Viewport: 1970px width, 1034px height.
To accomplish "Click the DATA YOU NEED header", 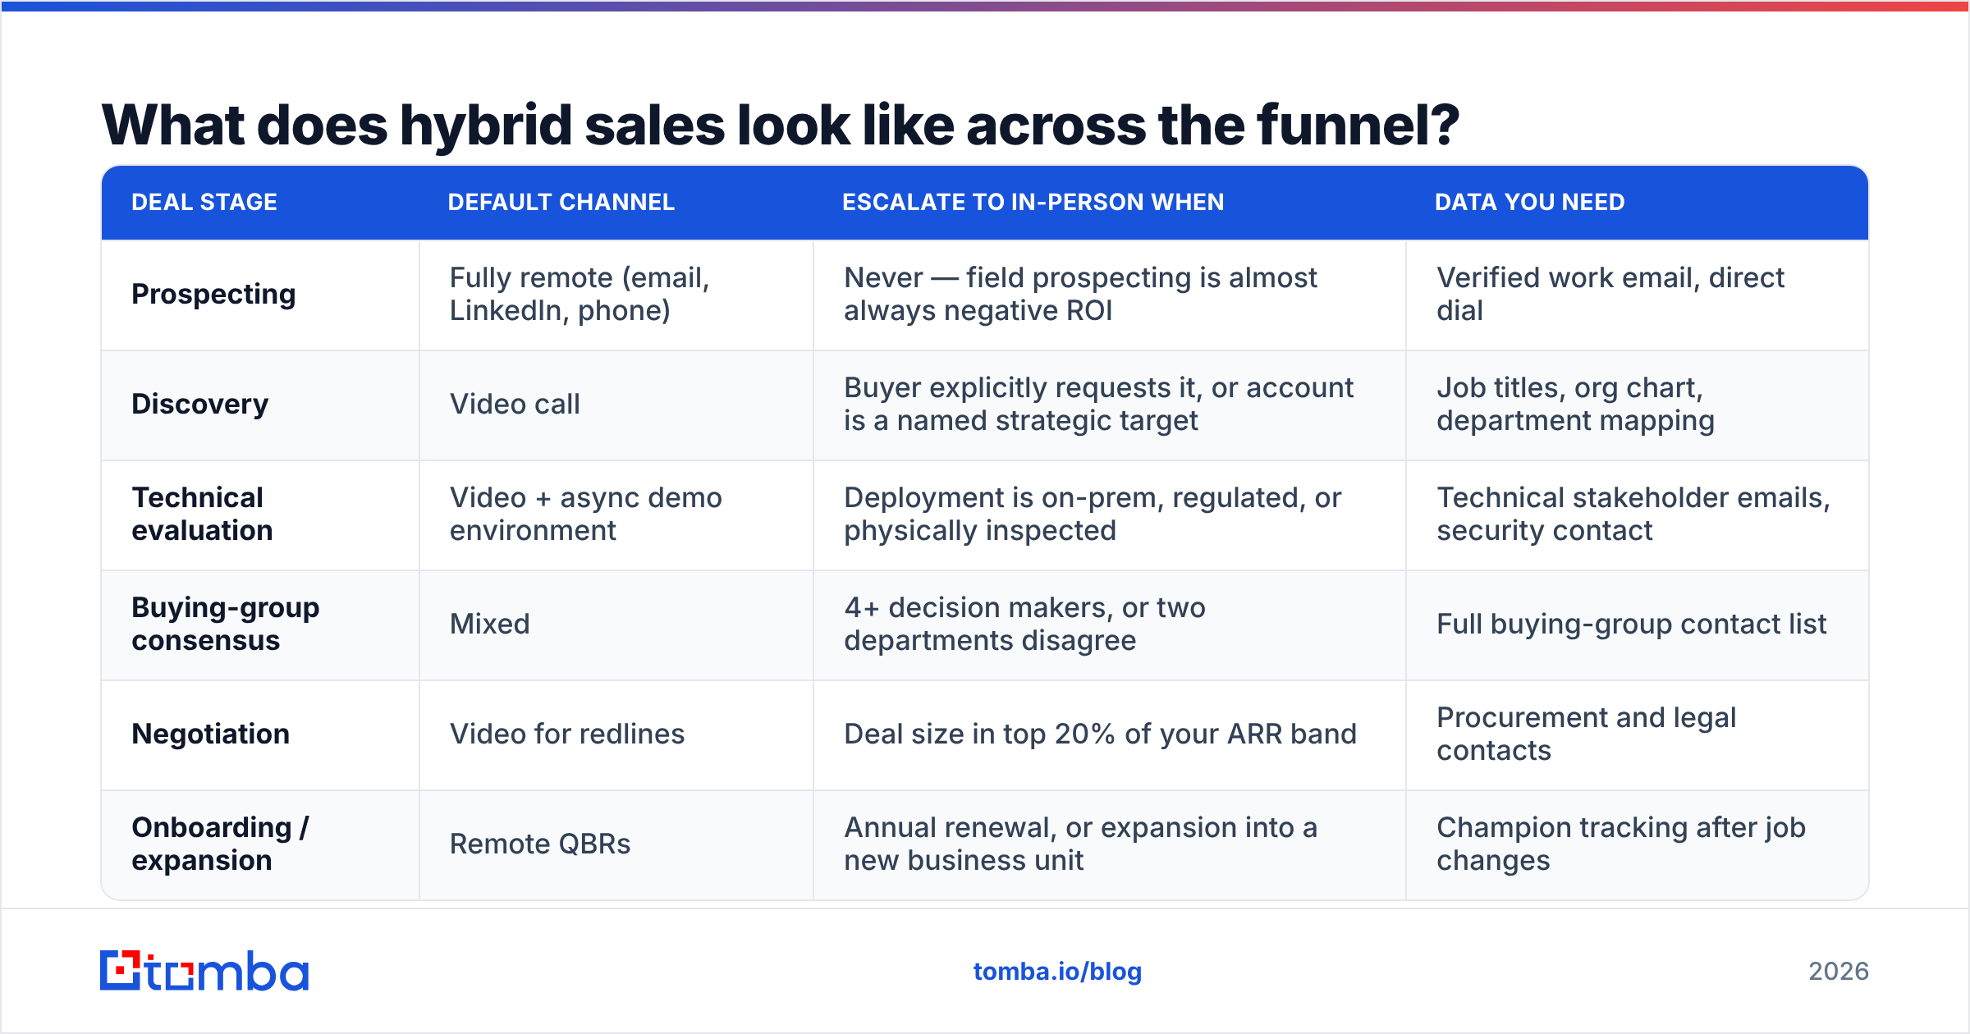I will pos(1530,202).
